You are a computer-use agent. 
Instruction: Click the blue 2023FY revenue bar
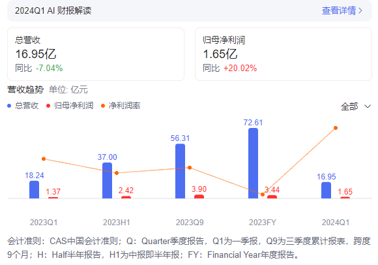pyautogui.click(x=253, y=163)
